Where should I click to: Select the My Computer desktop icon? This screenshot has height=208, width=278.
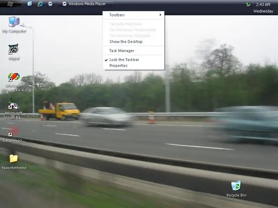tap(14, 22)
